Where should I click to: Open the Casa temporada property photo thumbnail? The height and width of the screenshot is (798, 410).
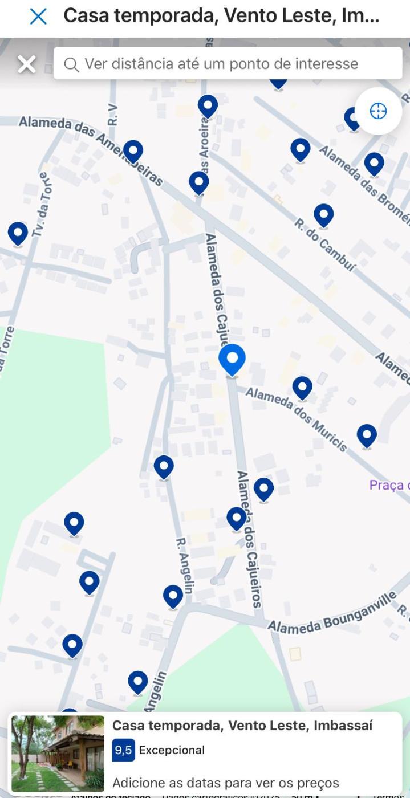(58, 754)
